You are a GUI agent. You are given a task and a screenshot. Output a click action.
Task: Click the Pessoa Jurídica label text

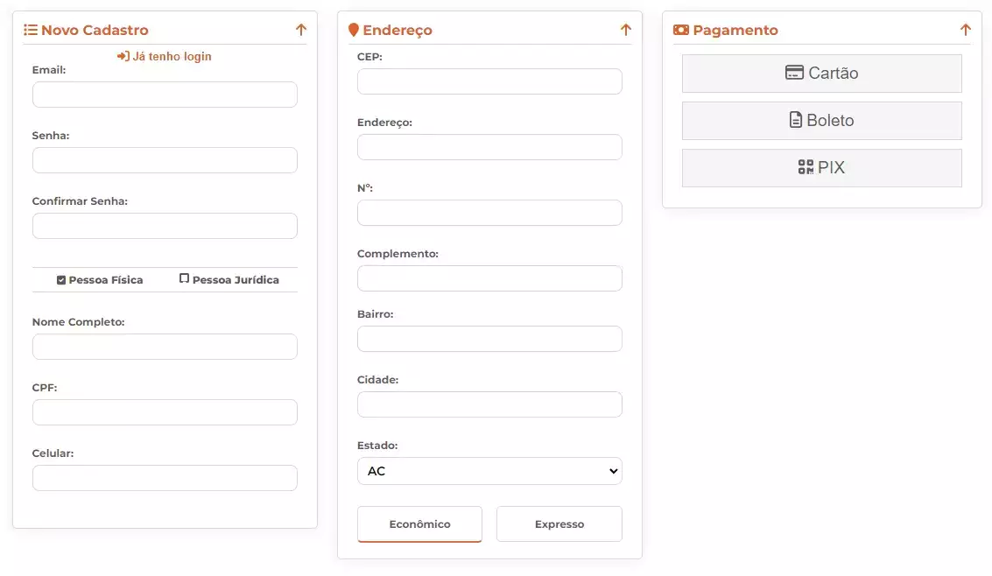tap(236, 279)
